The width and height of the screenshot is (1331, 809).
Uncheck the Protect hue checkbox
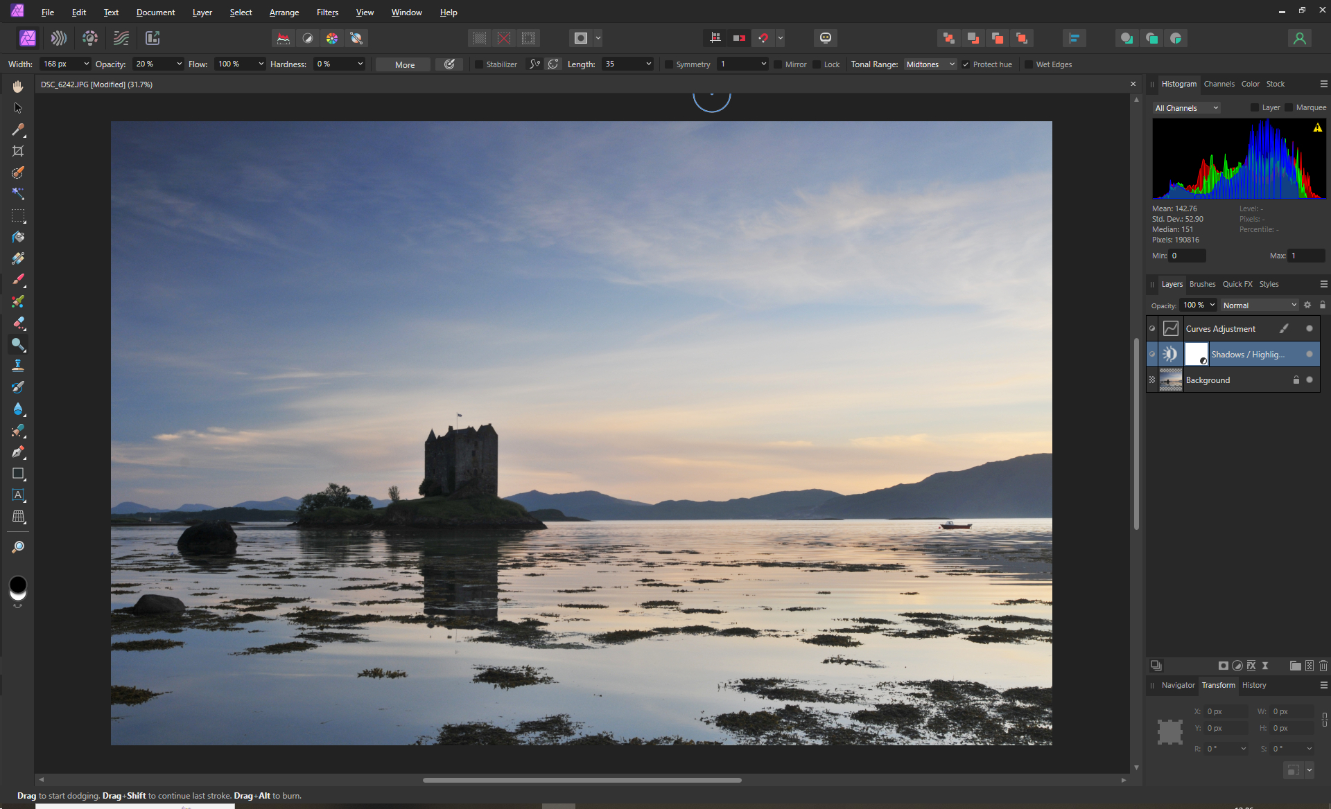click(966, 64)
